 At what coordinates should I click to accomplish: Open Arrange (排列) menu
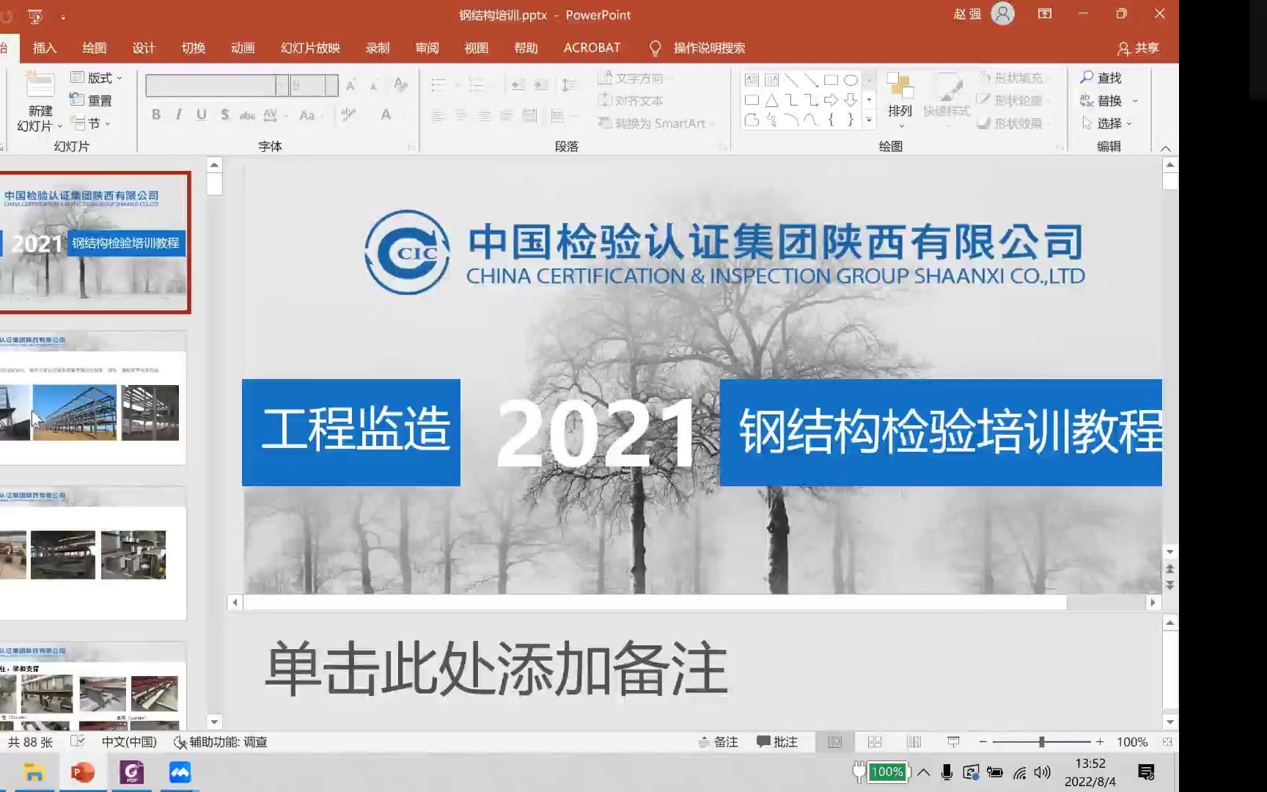pos(900,100)
